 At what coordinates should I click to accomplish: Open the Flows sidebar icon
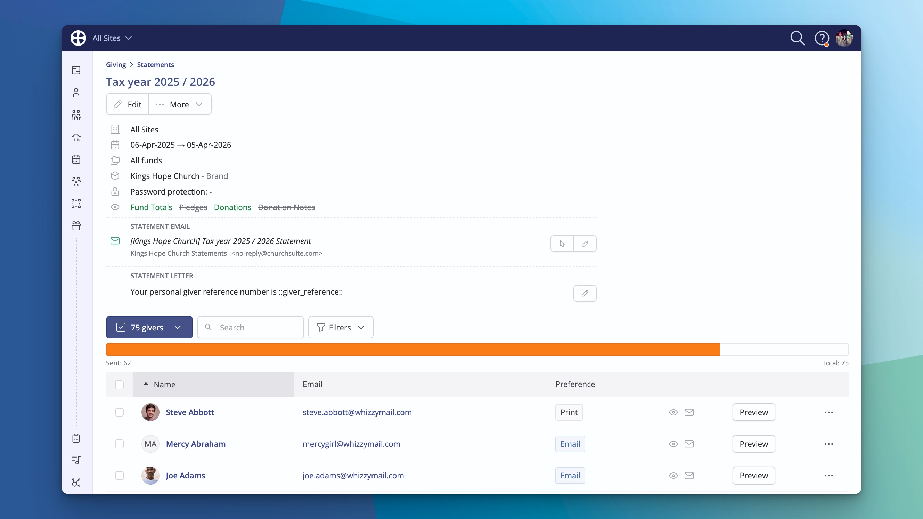pyautogui.click(x=76, y=204)
